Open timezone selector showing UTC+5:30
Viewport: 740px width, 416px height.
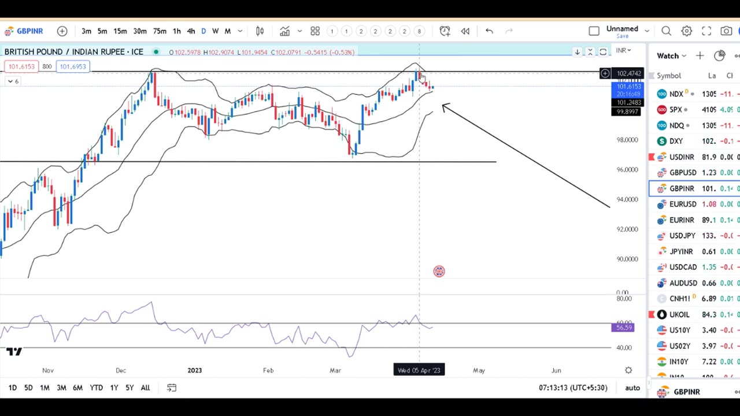(573, 388)
